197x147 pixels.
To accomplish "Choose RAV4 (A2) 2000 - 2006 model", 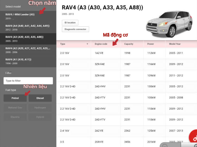I will click(x=28, y=50).
